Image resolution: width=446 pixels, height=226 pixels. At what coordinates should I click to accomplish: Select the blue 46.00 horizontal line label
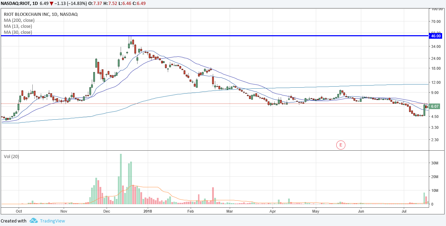click(x=436, y=36)
